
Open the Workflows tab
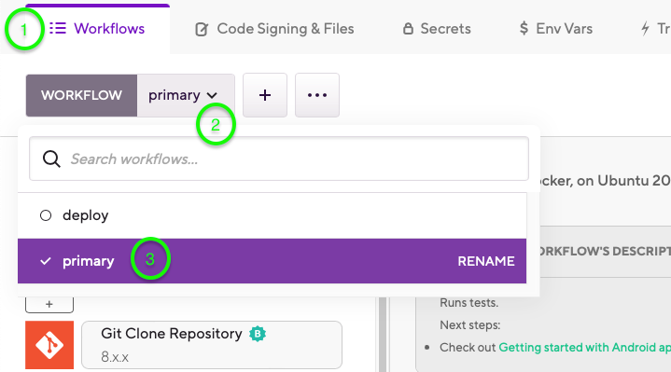click(98, 29)
